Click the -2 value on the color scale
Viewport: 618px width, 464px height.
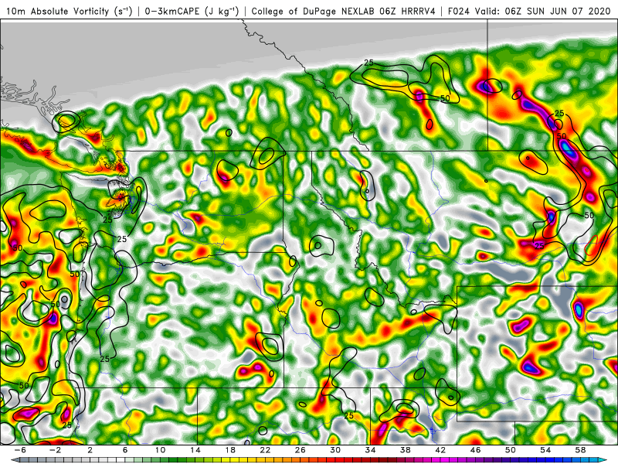click(x=55, y=450)
